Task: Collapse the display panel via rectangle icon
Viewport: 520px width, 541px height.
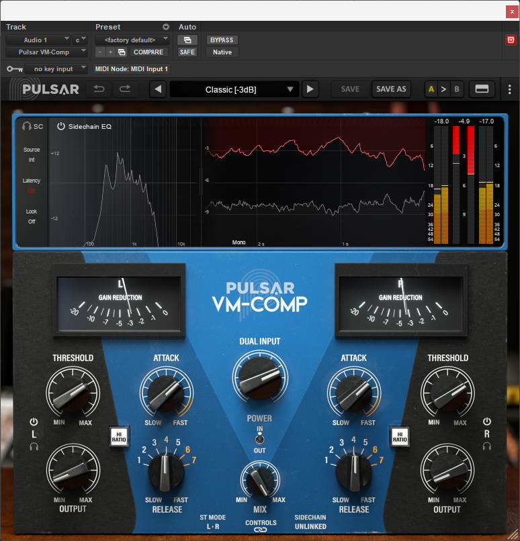Action: 482,89
